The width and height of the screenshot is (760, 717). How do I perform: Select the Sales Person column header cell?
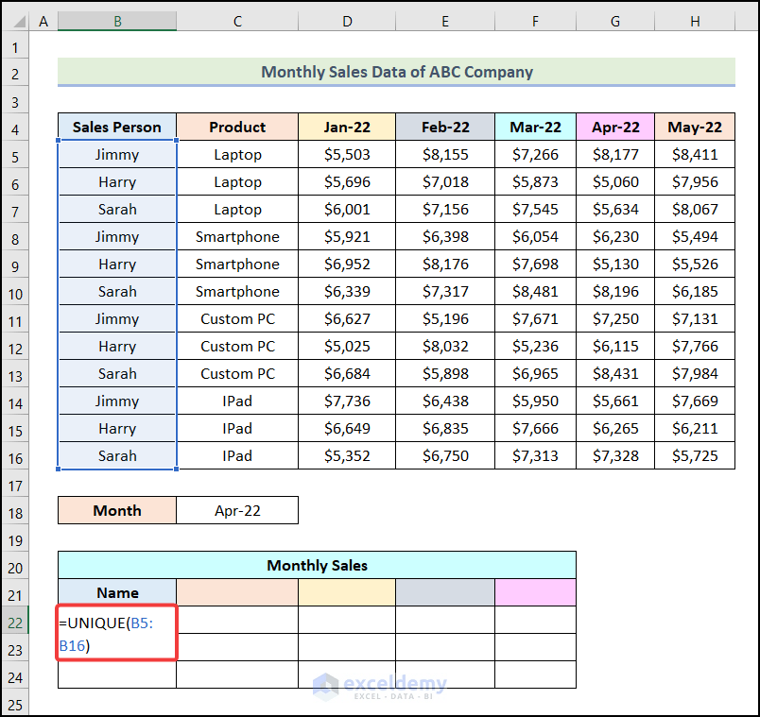[116, 127]
